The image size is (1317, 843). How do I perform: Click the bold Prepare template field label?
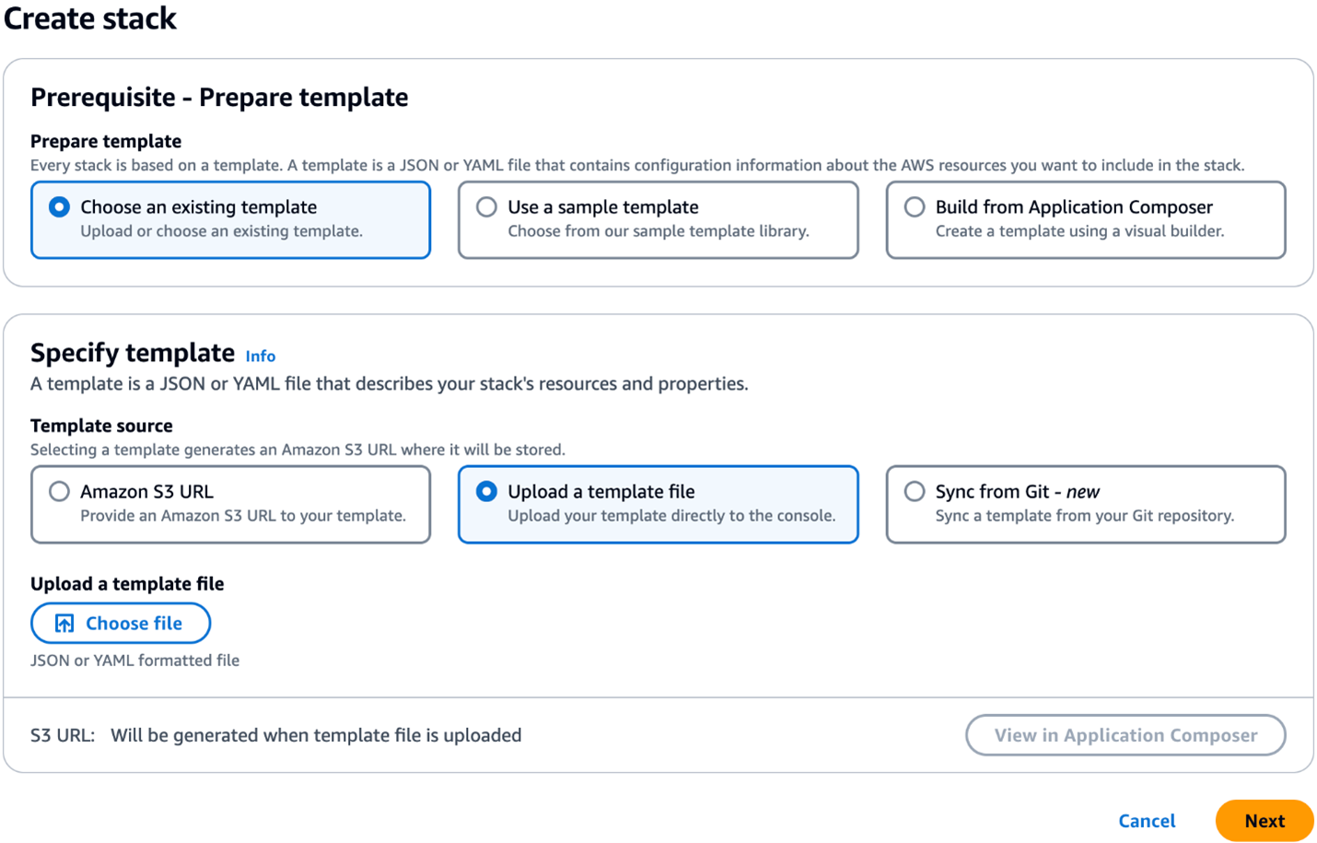[106, 141]
